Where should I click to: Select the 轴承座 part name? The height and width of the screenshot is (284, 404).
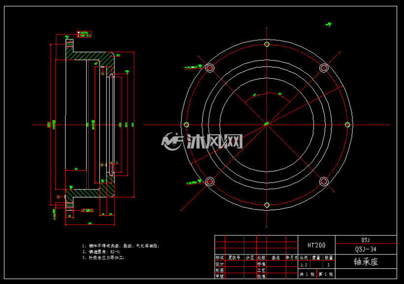366,261
